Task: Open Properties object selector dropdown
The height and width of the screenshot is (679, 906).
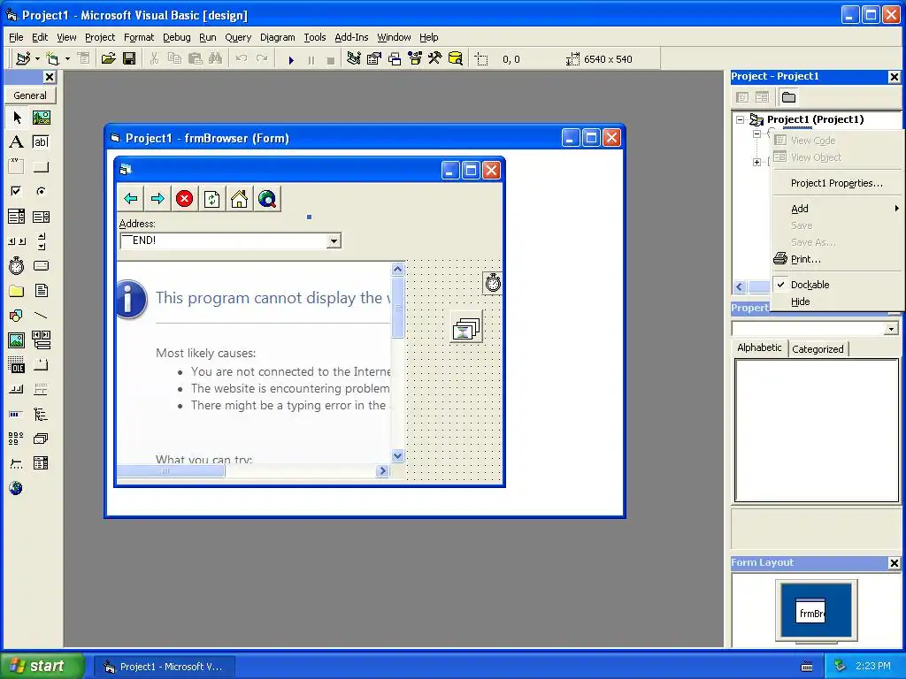Action: pos(891,329)
